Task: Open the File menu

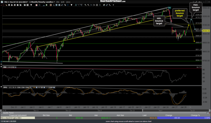Action: pos(58,2)
